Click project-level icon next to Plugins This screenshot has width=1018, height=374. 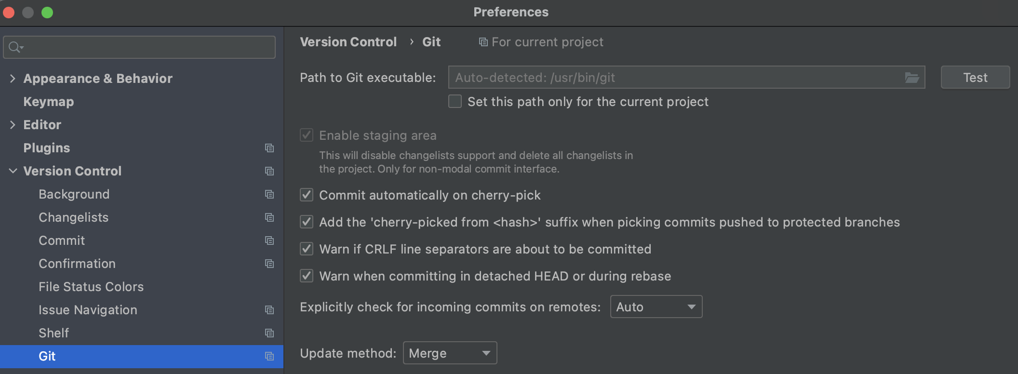pyautogui.click(x=269, y=148)
